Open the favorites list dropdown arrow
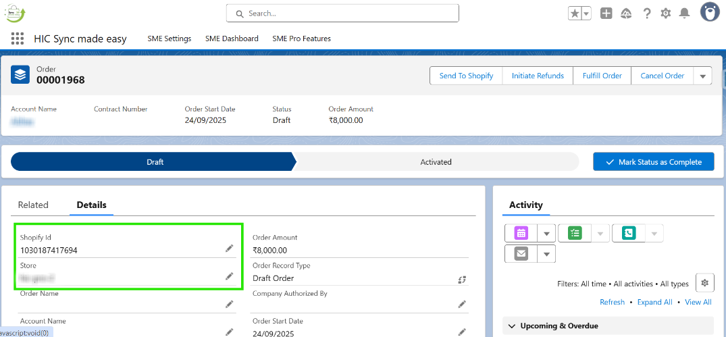726x337 pixels. (x=586, y=14)
